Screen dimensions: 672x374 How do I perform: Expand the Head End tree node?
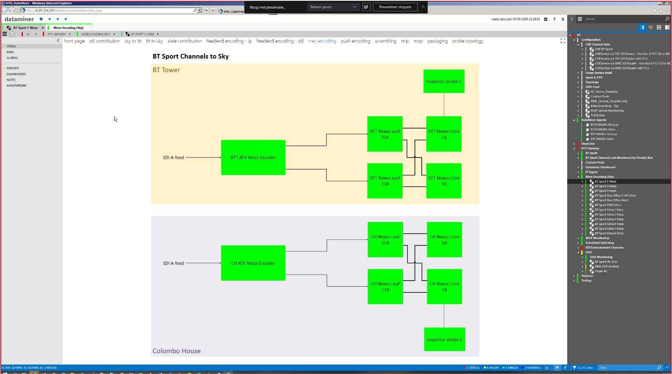(x=574, y=144)
